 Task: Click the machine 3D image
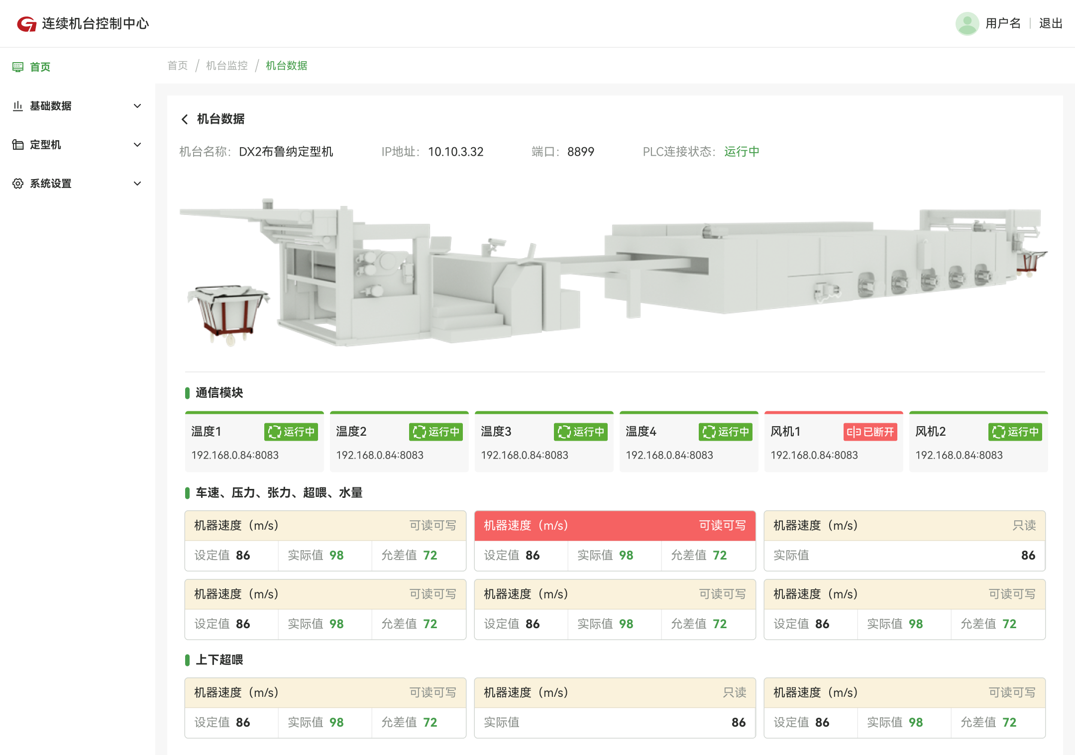click(614, 273)
